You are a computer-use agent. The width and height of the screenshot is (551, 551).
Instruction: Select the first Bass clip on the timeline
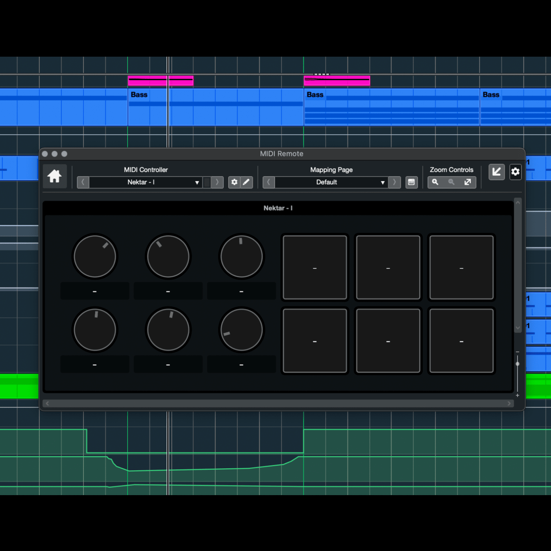pyautogui.click(x=216, y=107)
